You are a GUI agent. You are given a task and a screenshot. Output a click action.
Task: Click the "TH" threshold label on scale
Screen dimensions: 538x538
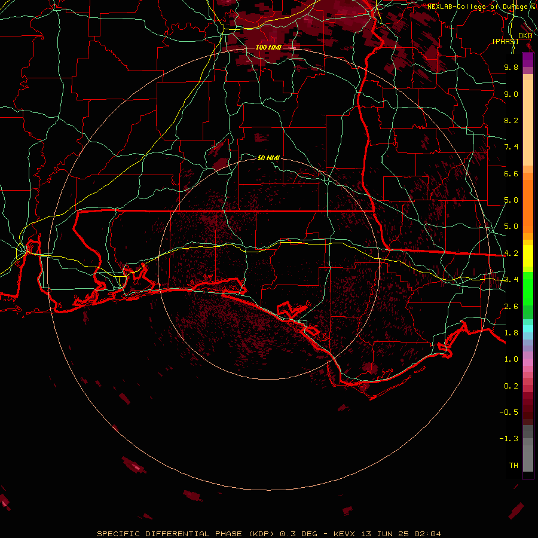tap(513, 466)
